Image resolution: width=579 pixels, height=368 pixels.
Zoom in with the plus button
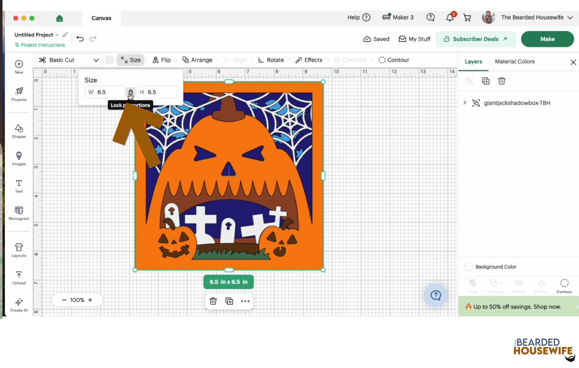[90, 300]
